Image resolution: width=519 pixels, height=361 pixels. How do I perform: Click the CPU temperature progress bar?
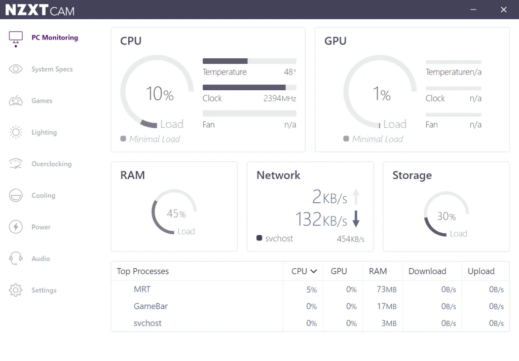(x=249, y=61)
